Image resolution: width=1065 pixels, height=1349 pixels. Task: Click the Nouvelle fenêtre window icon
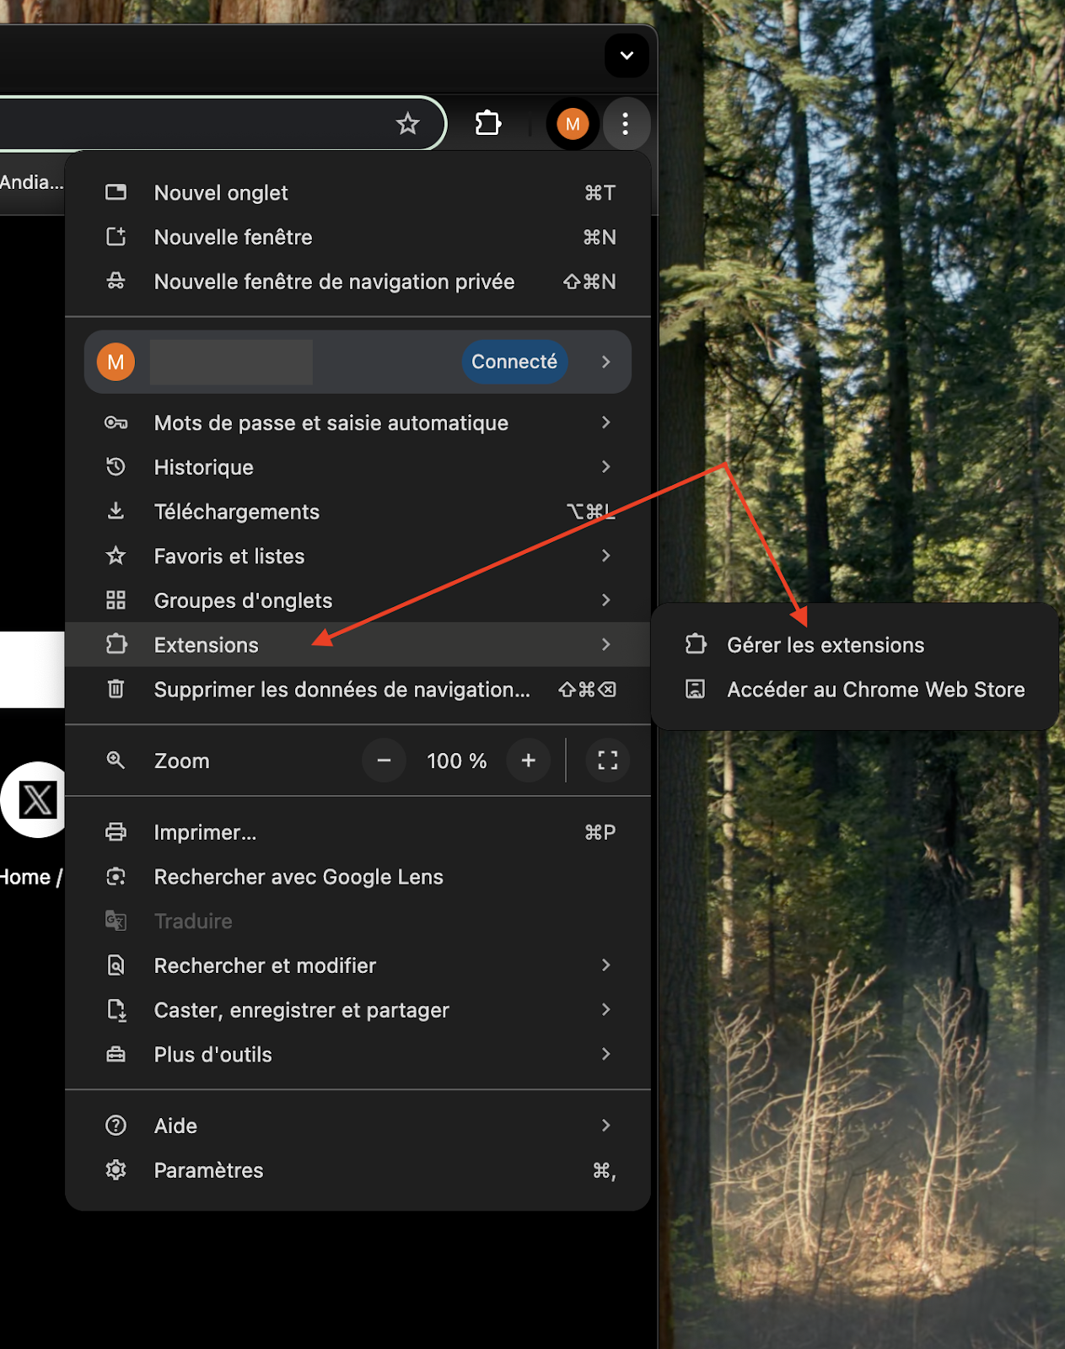[116, 237]
